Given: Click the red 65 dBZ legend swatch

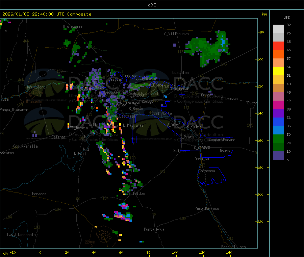Looking at the screenshot, I should 278,46.
